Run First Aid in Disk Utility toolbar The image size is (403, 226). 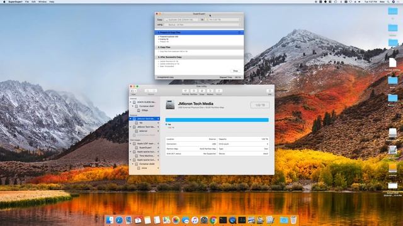pos(185,91)
